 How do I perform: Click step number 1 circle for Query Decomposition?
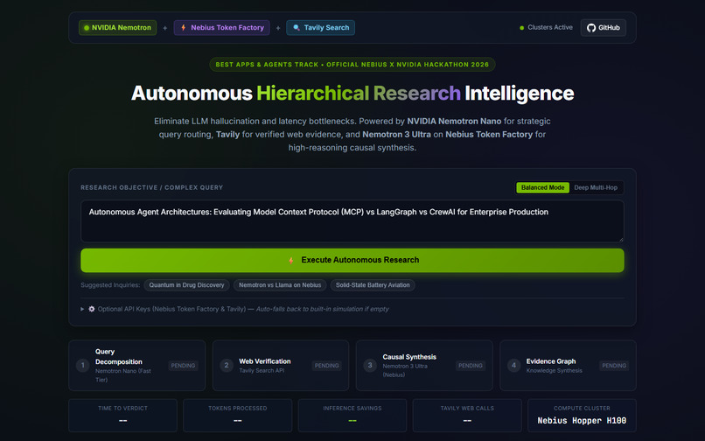pyautogui.click(x=83, y=366)
